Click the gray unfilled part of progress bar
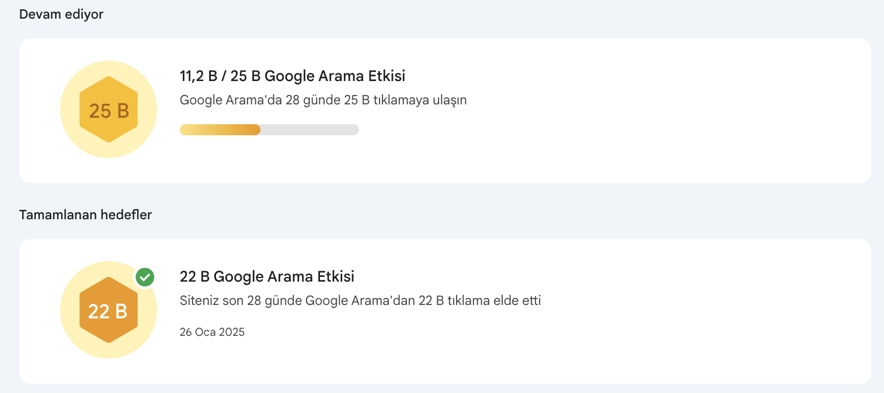Screen dimensions: 884x393 coord(309,129)
